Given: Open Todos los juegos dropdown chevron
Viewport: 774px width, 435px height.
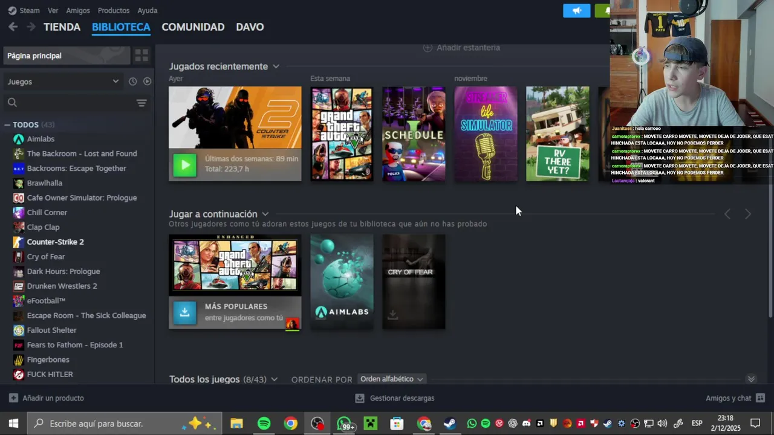Looking at the screenshot, I should [274, 379].
